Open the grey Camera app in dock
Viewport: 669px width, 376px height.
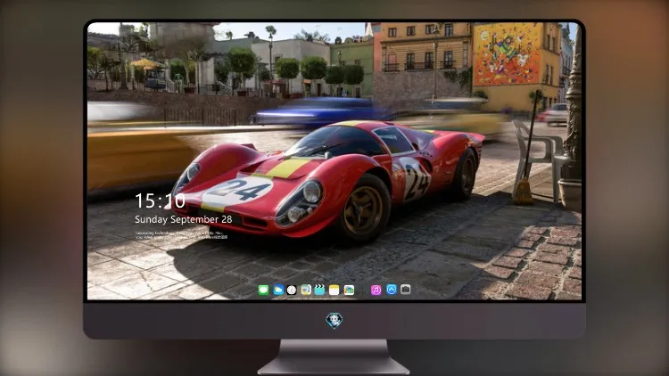[x=406, y=290]
